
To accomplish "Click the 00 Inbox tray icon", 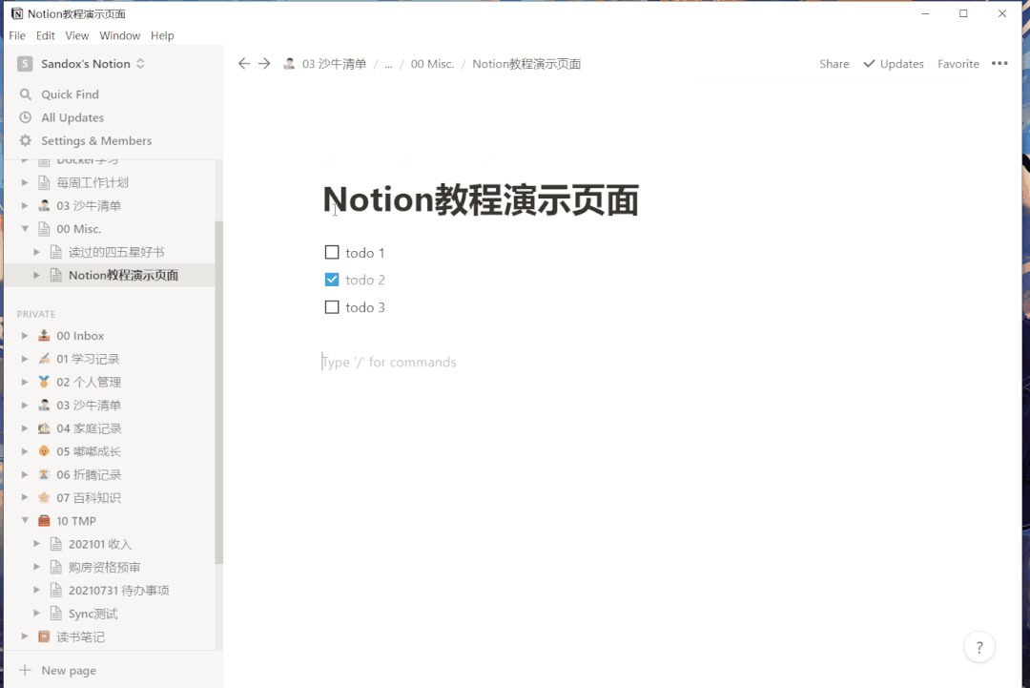I will pyautogui.click(x=44, y=336).
